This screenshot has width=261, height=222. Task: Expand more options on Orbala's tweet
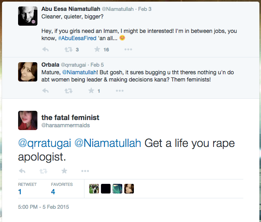tap(120, 91)
